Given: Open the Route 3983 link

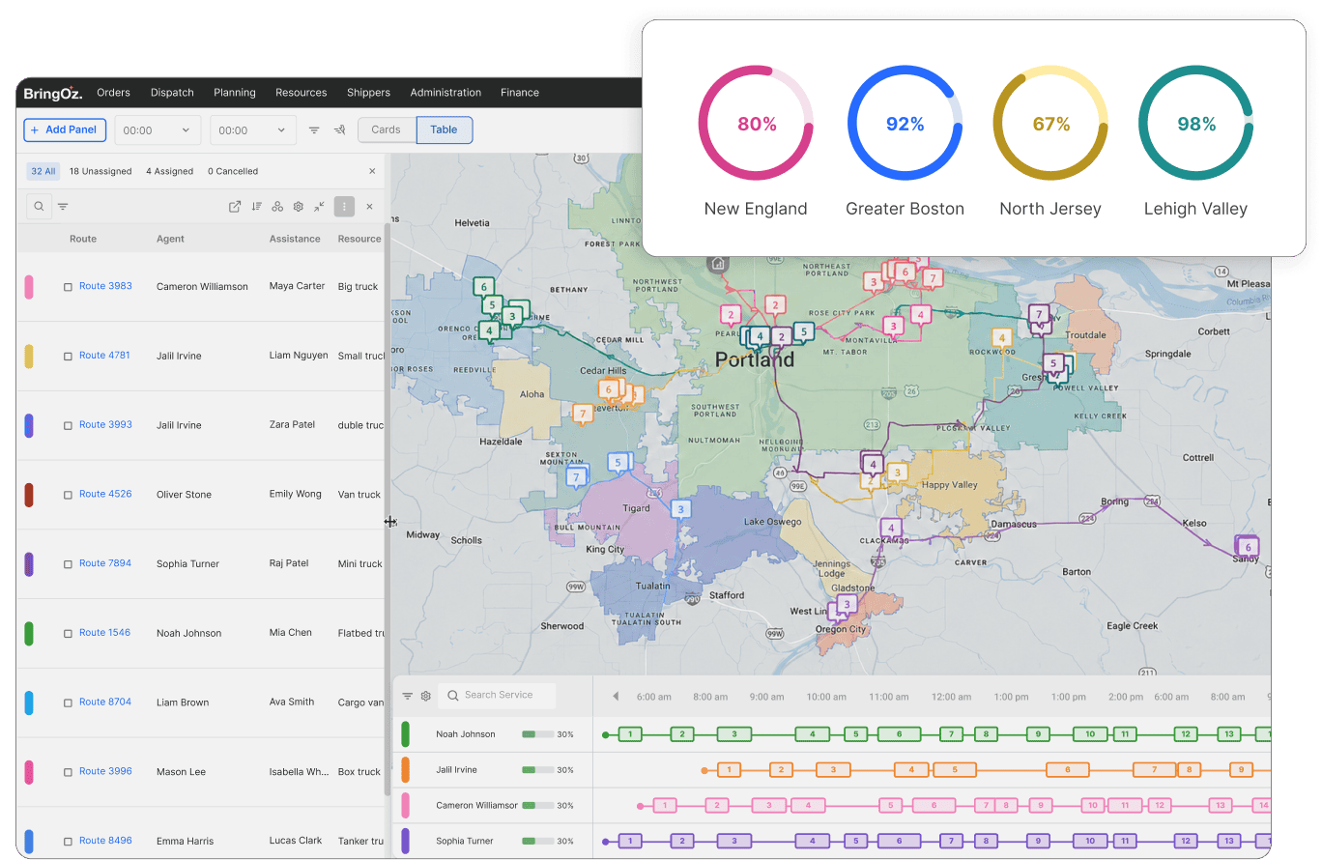Looking at the screenshot, I should point(105,286).
